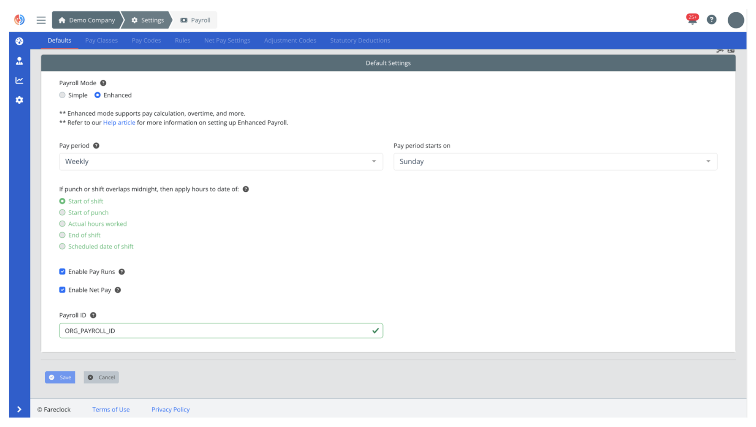The width and height of the screenshot is (756, 427).
Task: Expand the collapsed sidebar with the arrow
Action: tap(19, 409)
